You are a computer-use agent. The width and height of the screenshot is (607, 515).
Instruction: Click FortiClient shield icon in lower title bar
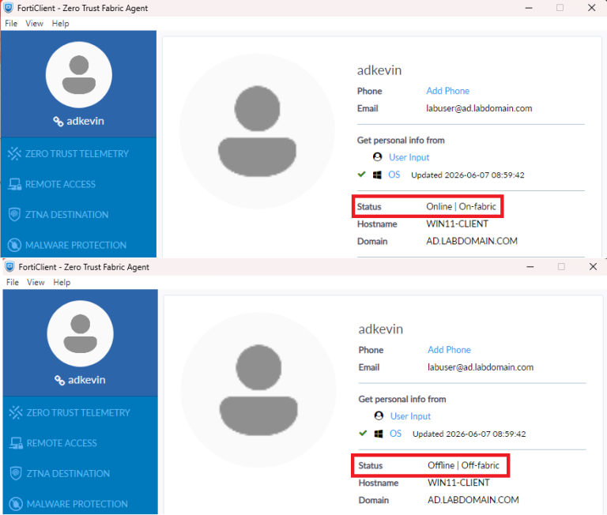9,267
